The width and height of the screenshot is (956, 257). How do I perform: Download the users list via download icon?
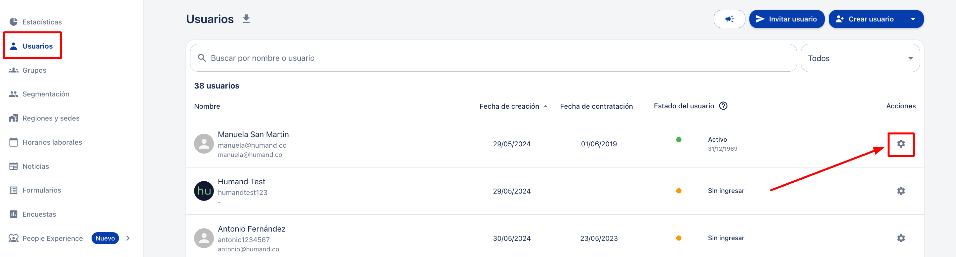coord(246,19)
